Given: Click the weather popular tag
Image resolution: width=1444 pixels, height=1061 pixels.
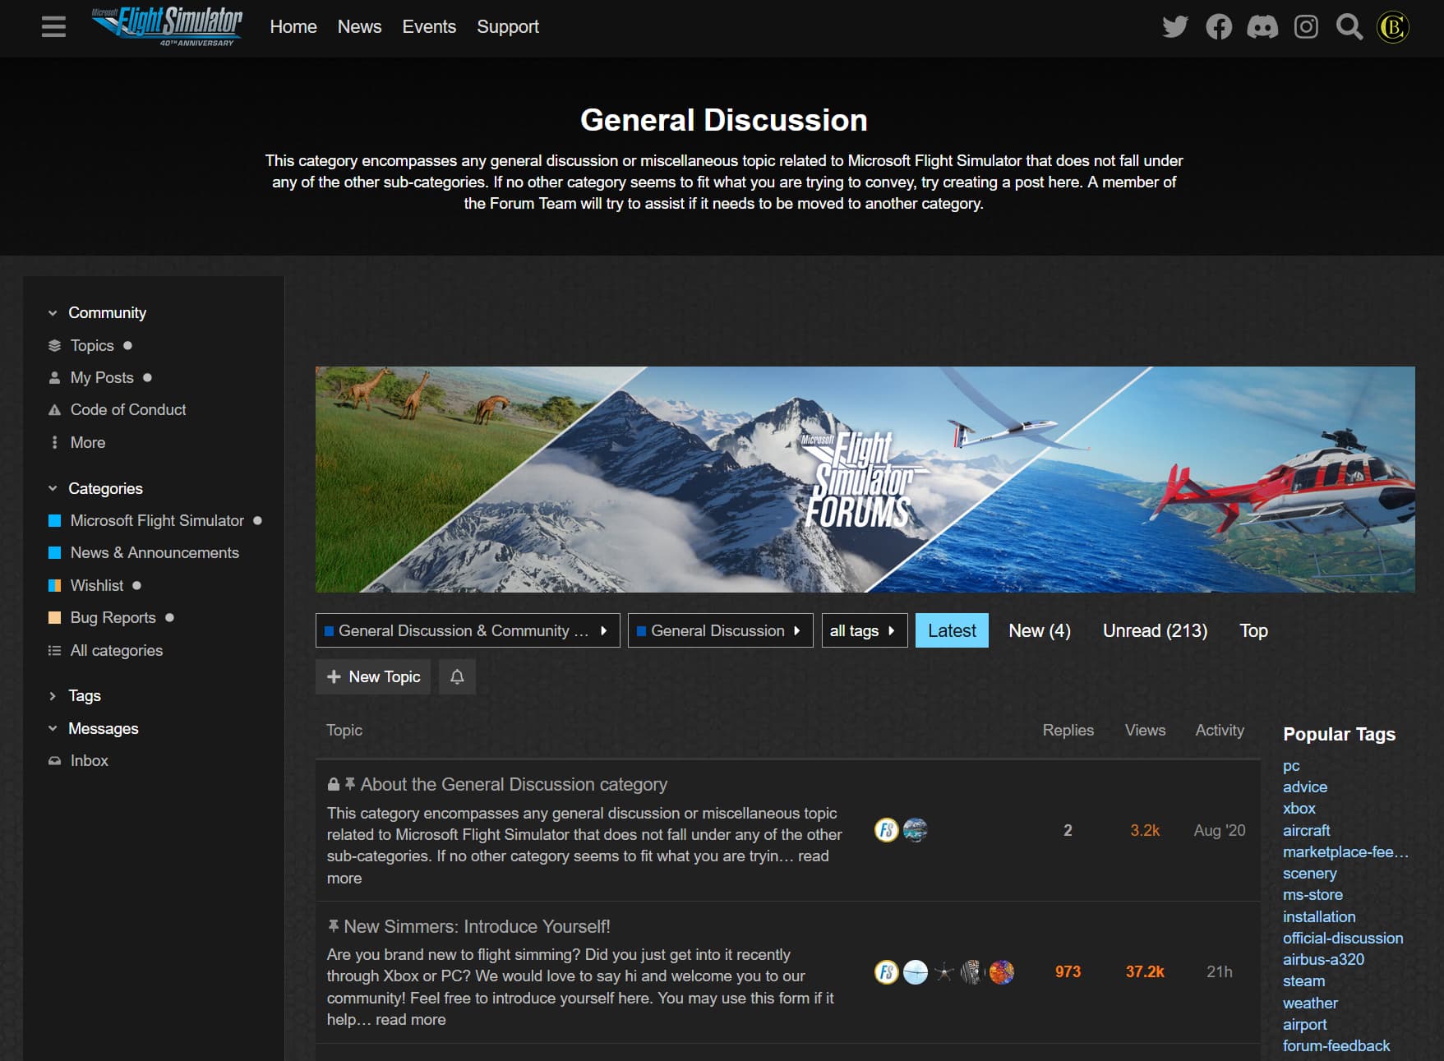Looking at the screenshot, I should pos(1310,1003).
